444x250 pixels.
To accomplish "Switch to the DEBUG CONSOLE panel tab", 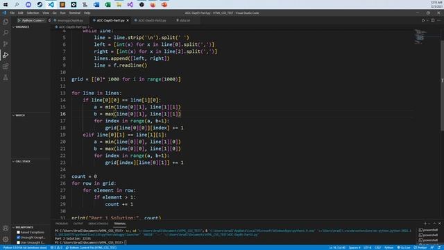I will [x=99, y=224].
